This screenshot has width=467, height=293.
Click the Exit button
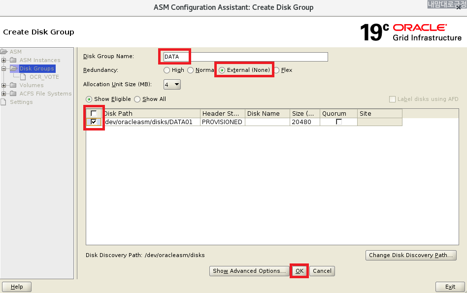pos(450,287)
